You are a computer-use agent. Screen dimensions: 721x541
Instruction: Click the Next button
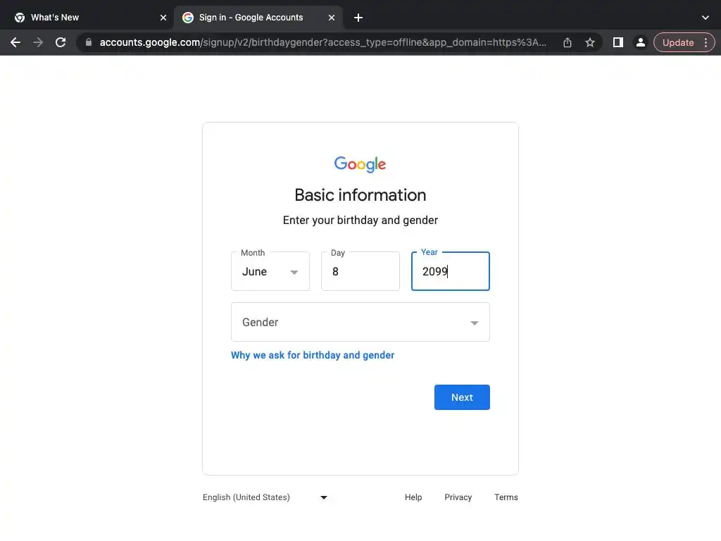pyautogui.click(x=462, y=397)
